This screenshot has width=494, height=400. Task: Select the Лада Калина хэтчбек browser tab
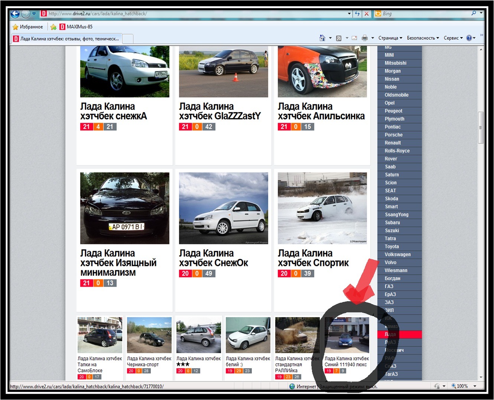tap(66, 39)
